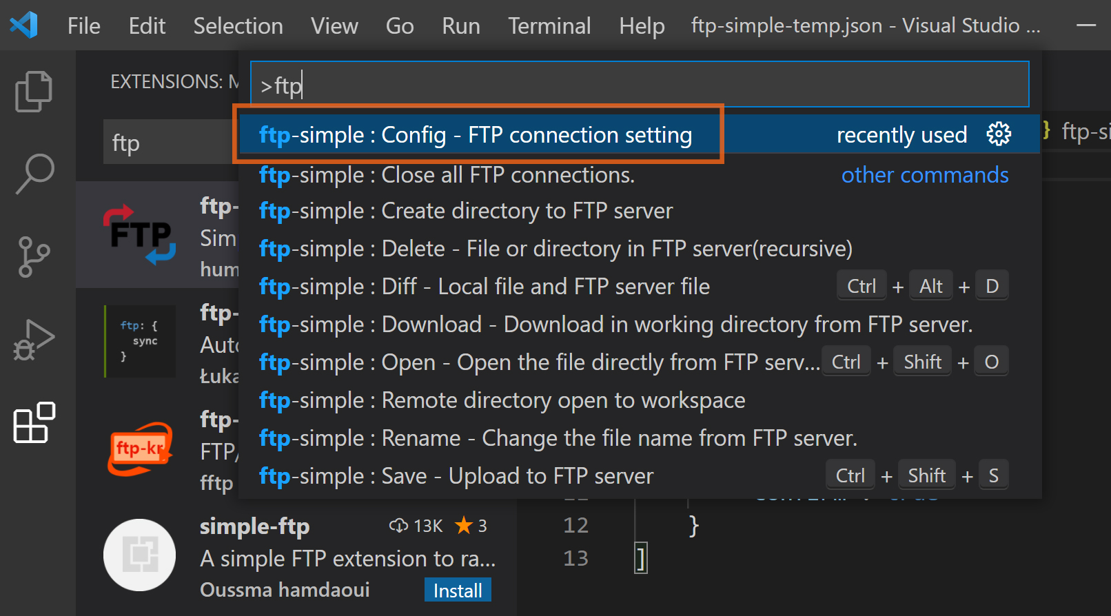Open the Selection menu
Viewport: 1111px width, 616px height.
point(238,25)
